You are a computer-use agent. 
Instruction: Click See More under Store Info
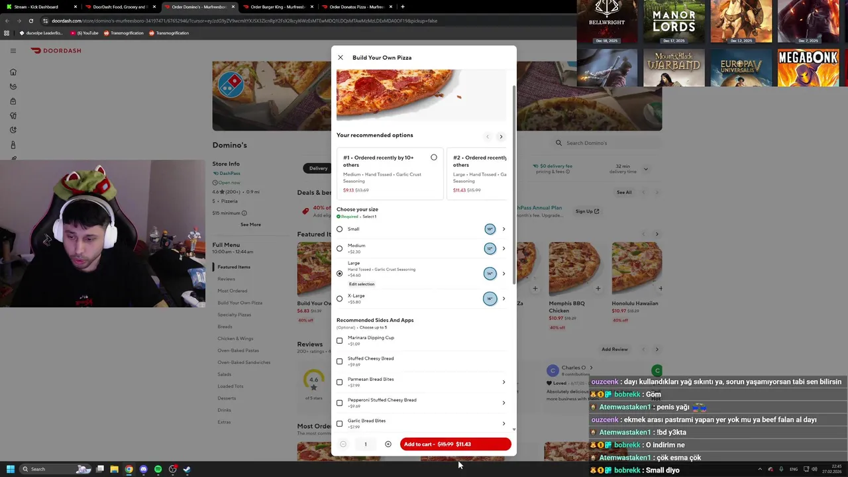pyautogui.click(x=250, y=225)
